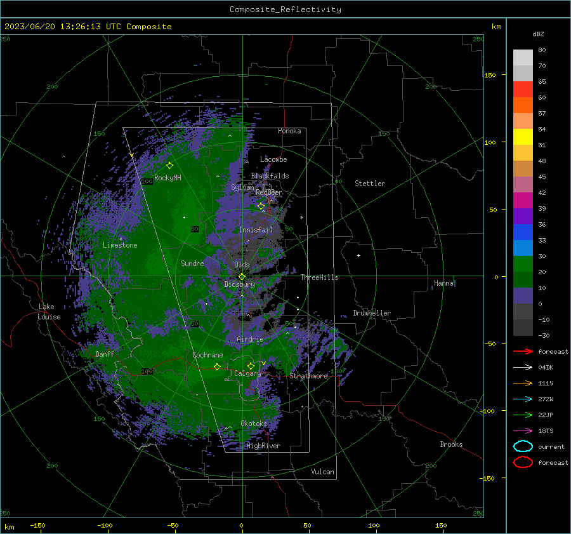Click the Limestone label
571x534 pixels.
click(120, 245)
